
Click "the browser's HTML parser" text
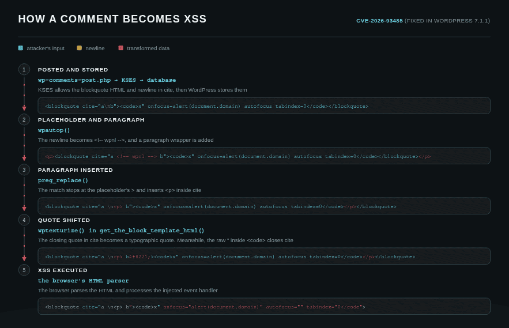tap(83, 281)
